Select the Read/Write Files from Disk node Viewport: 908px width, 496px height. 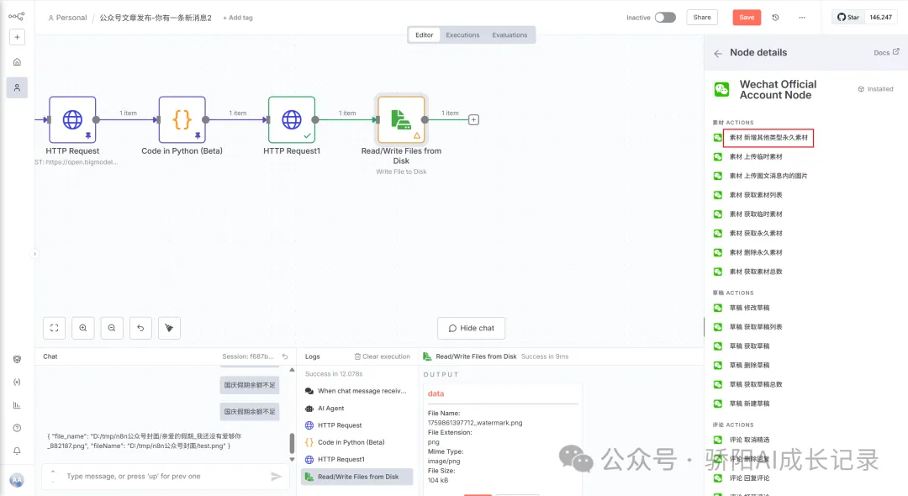point(401,120)
